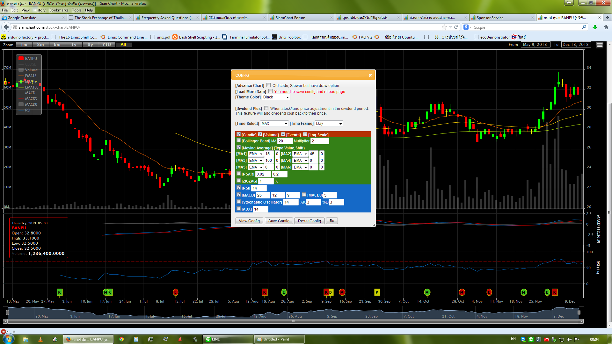Uncheck the Moving Average checkbox
Screen dimensions: 612x344
pyautogui.click(x=238, y=147)
